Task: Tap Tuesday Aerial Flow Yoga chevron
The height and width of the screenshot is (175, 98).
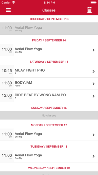Action: coord(93,156)
